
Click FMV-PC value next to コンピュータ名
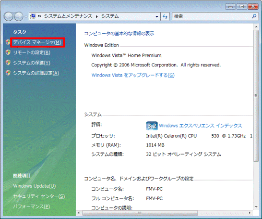tap(154, 189)
